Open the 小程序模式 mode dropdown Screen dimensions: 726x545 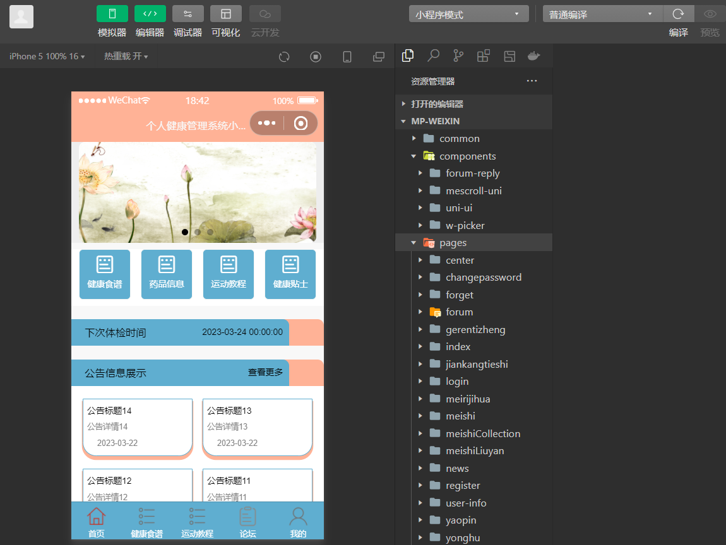point(468,13)
